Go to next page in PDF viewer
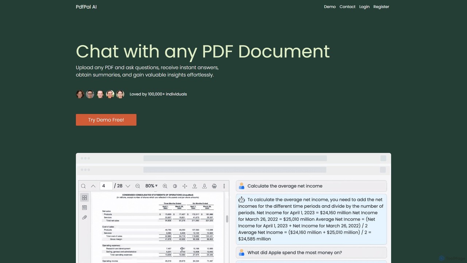This screenshot has width=467, height=263. [128, 186]
